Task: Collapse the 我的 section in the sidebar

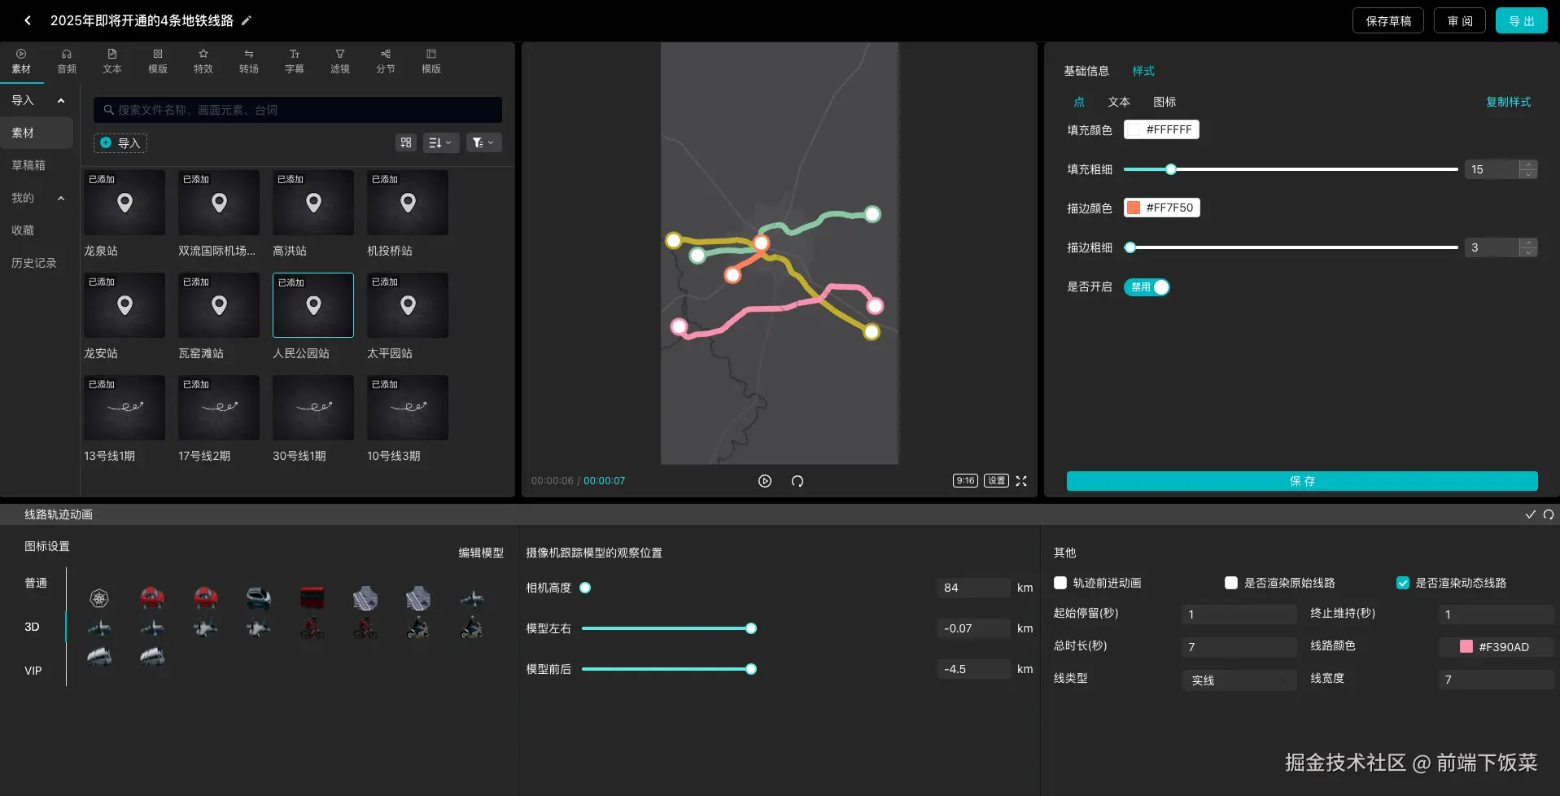Action: (61, 199)
